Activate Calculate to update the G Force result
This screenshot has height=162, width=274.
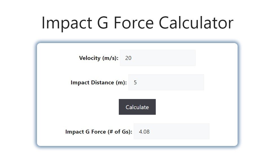[137, 107]
